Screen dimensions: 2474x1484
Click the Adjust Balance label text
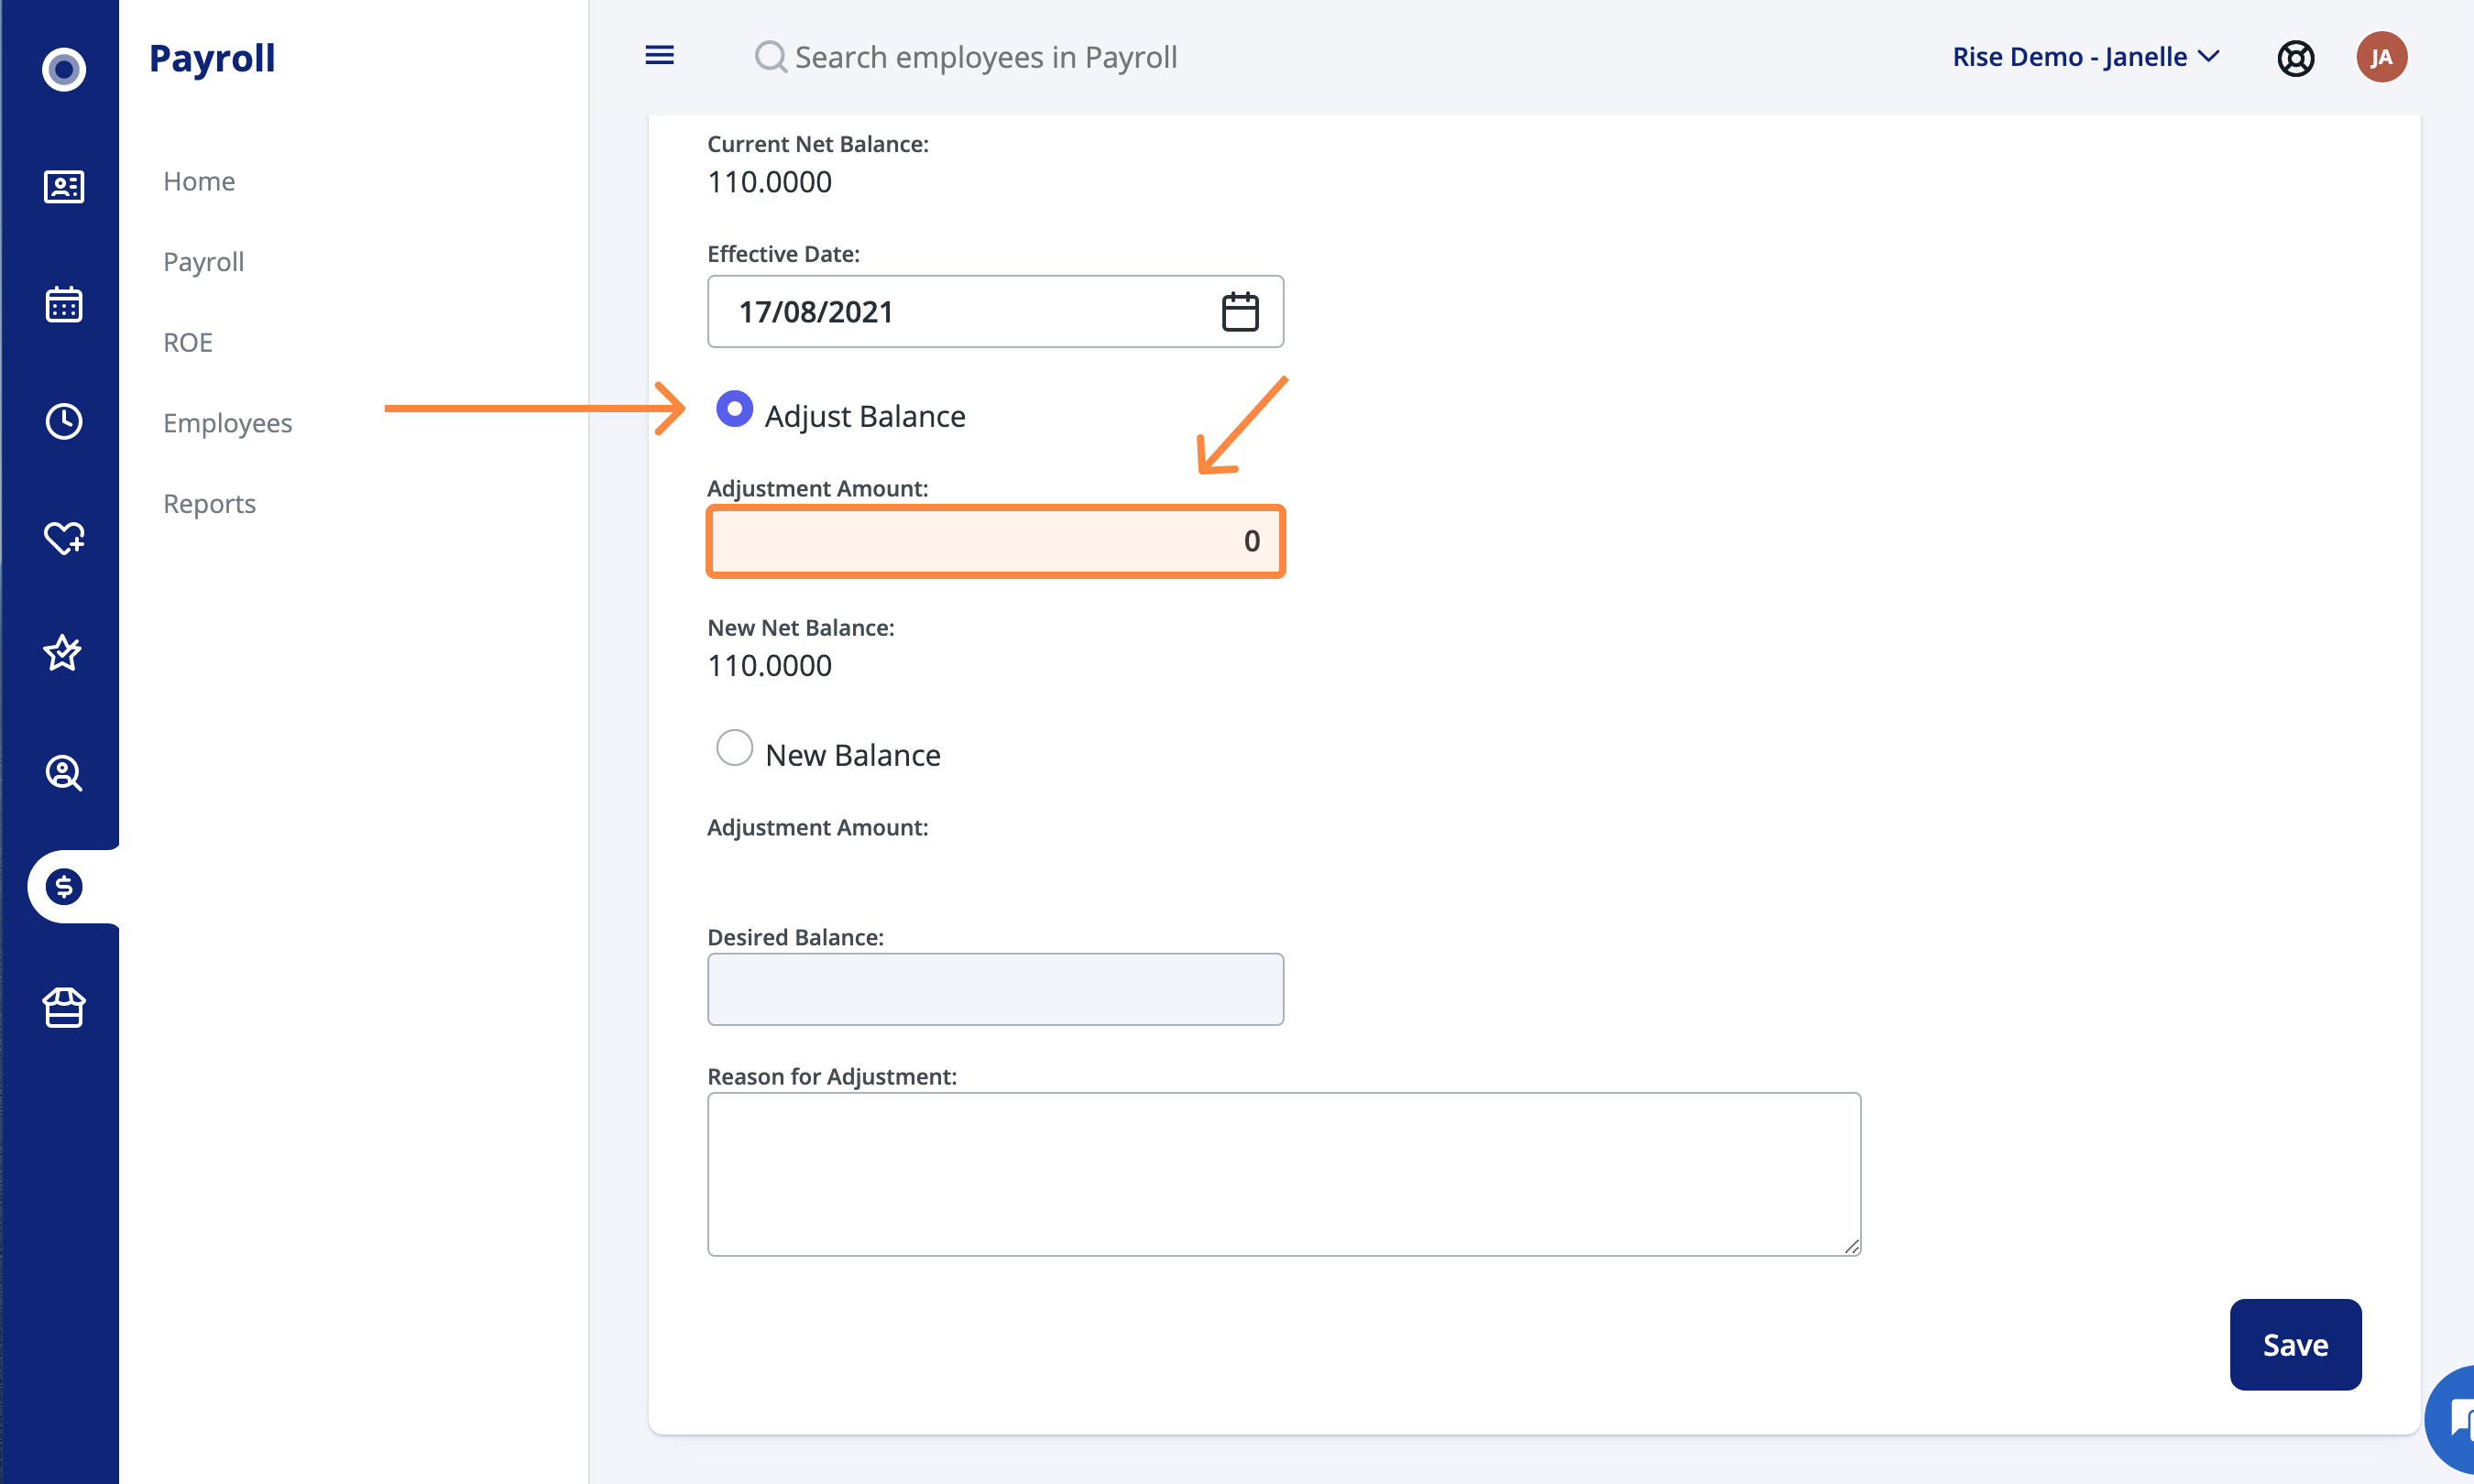[x=865, y=416]
